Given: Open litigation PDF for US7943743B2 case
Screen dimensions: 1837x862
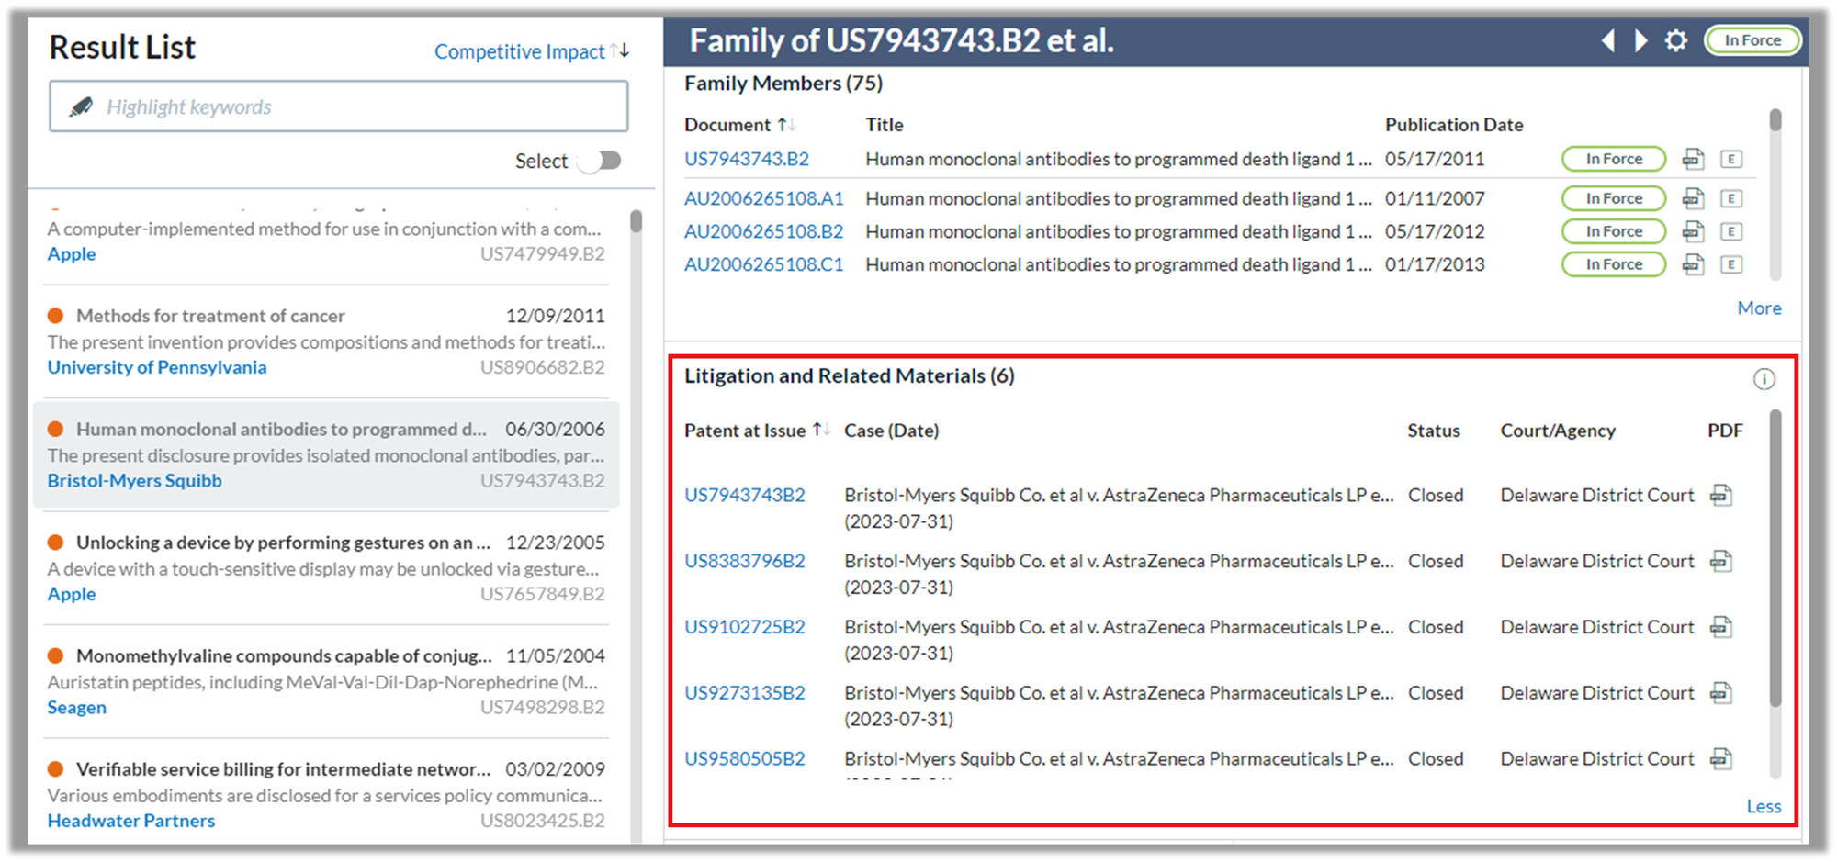Looking at the screenshot, I should tap(1720, 496).
